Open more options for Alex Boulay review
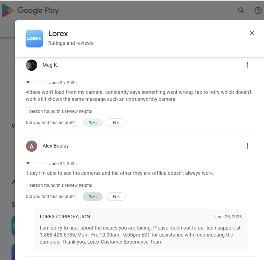 [247, 146]
